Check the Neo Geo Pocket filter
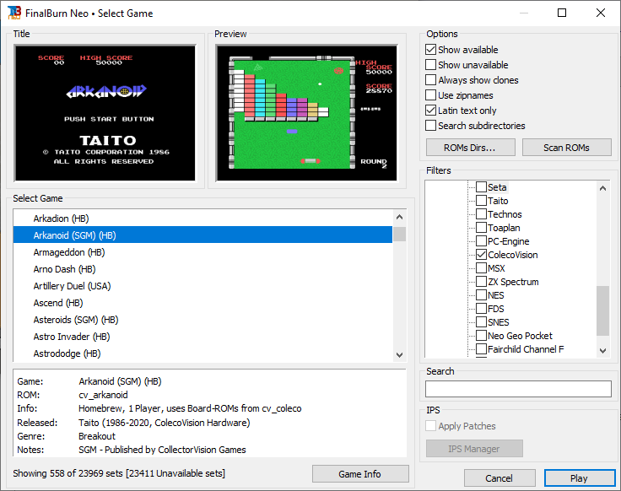Viewport: 621px width, 491px height. pos(481,336)
